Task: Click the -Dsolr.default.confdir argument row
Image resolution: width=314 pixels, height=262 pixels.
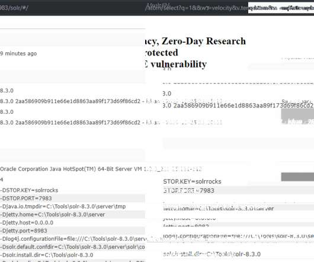Action: coord(72,247)
